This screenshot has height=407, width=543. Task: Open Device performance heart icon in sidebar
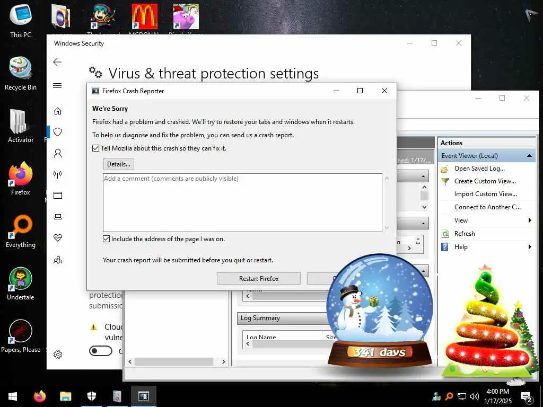[x=58, y=238]
